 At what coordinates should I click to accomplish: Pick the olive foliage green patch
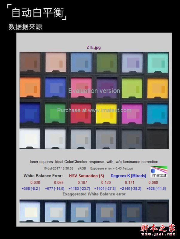pyautogui.click(x=107, y=62)
